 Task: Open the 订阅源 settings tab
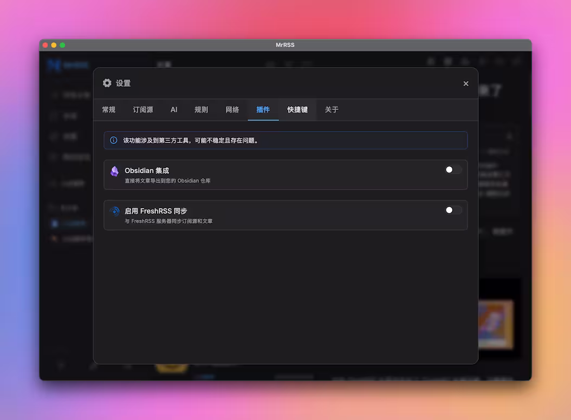pyautogui.click(x=142, y=109)
